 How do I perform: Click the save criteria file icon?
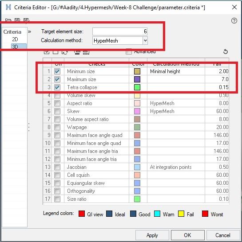click(x=17, y=20)
